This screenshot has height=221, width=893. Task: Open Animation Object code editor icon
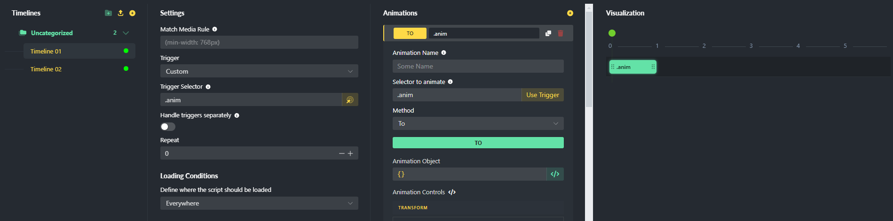(555, 174)
